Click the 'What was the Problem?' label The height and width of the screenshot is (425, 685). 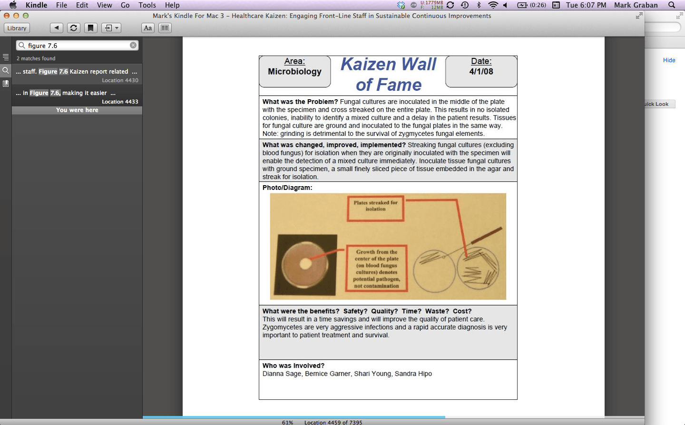click(300, 102)
